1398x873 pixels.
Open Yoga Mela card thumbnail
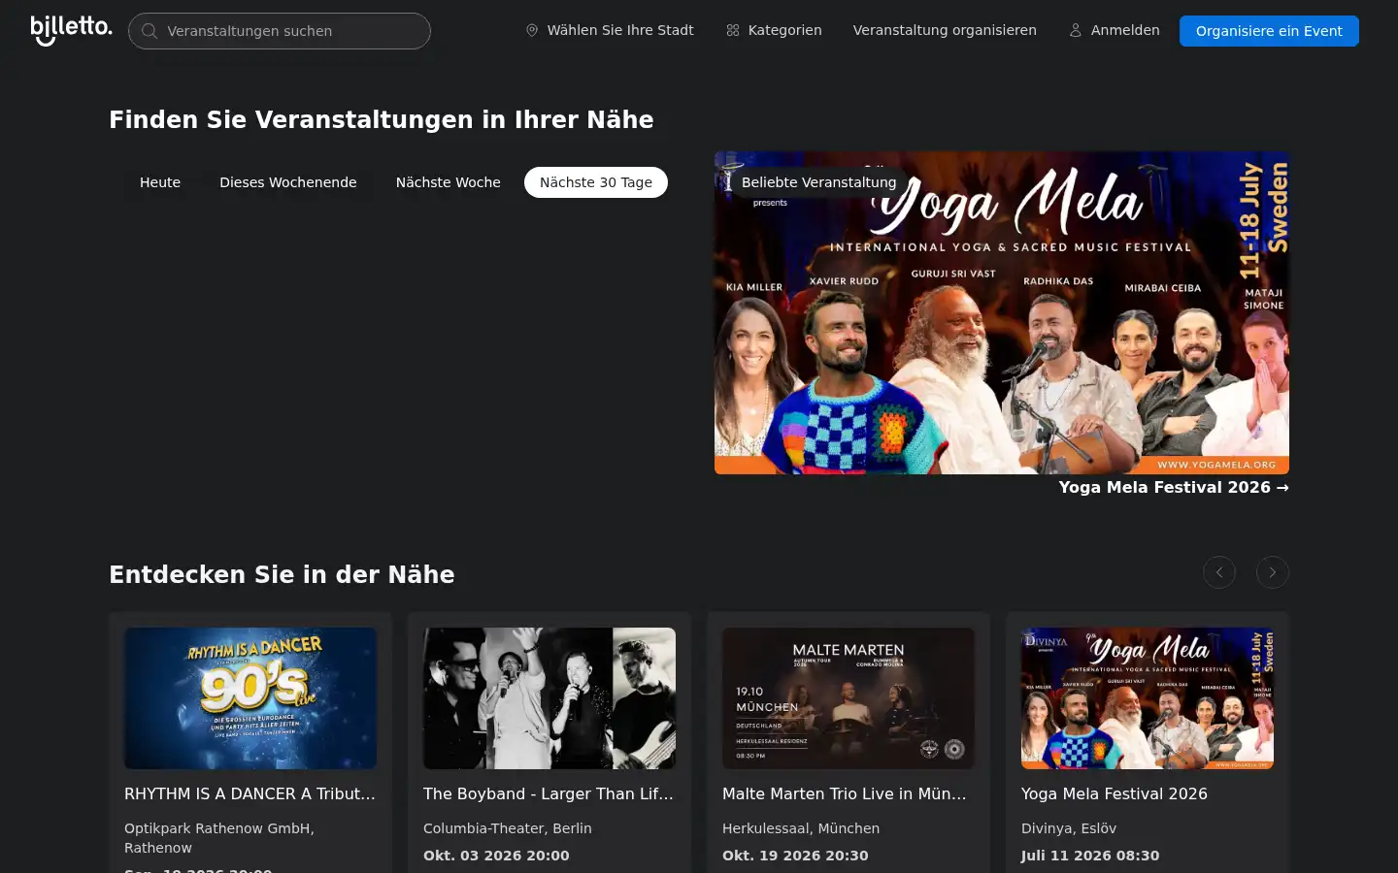1148,698
